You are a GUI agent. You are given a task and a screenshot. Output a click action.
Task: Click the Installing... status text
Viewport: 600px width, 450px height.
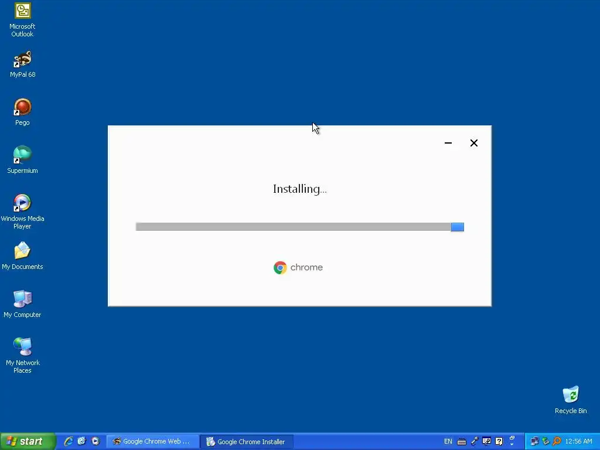[299, 189]
